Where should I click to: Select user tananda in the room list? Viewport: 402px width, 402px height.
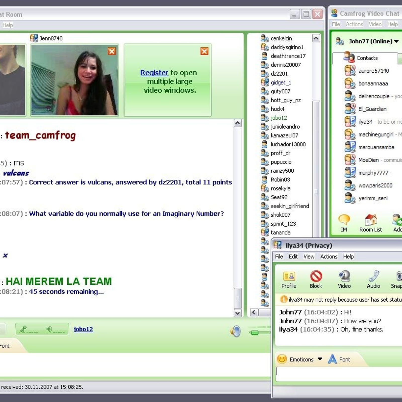pos(276,232)
